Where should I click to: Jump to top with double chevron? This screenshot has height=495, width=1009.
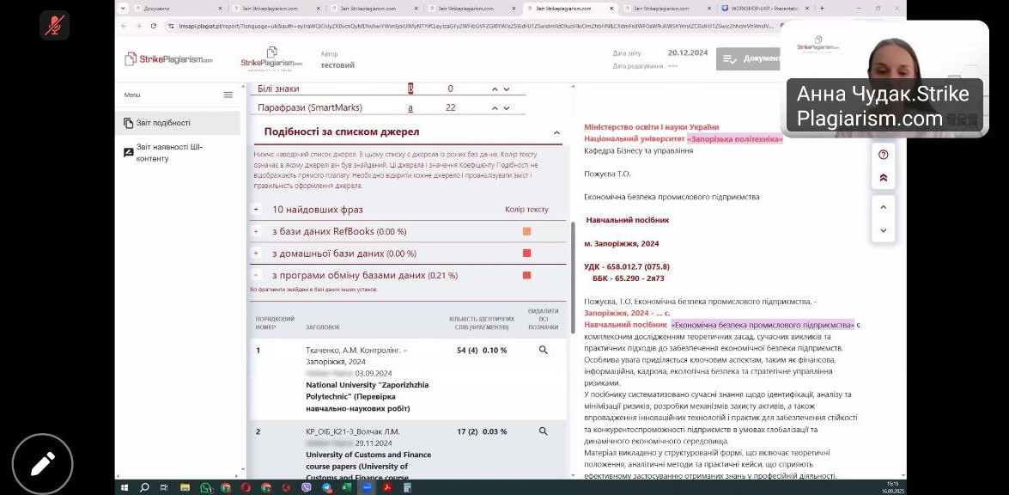click(883, 178)
